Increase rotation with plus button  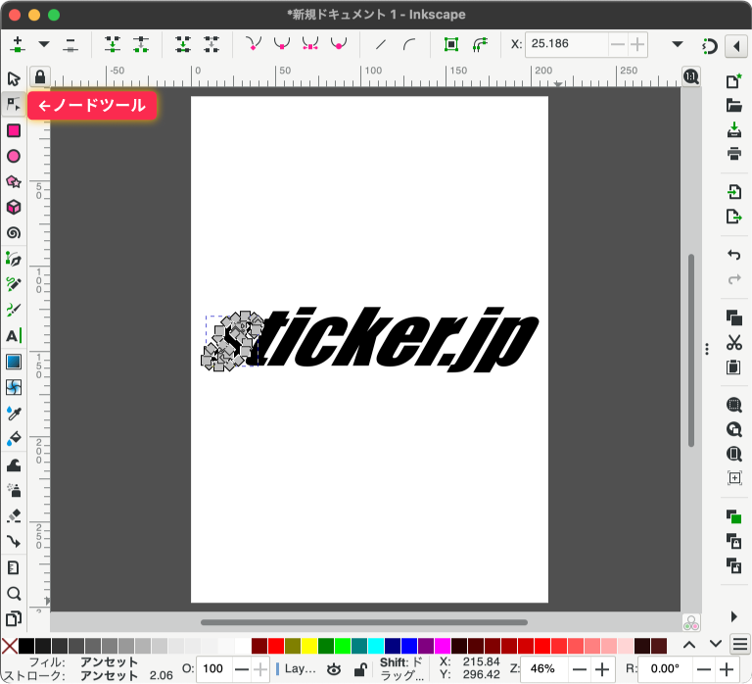tap(727, 669)
